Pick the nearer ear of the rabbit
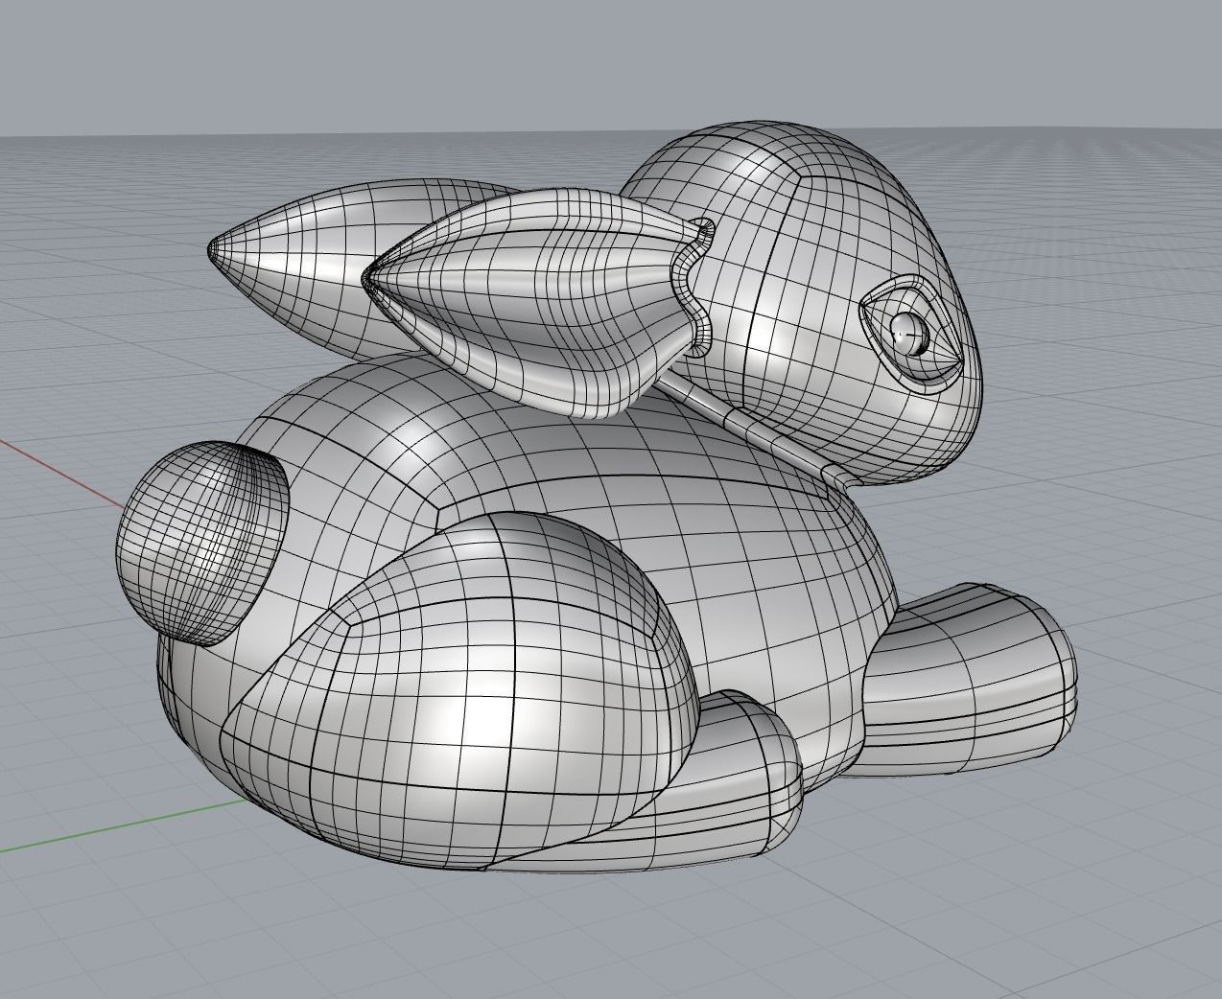Image resolution: width=1222 pixels, height=999 pixels. pyautogui.click(x=537, y=302)
